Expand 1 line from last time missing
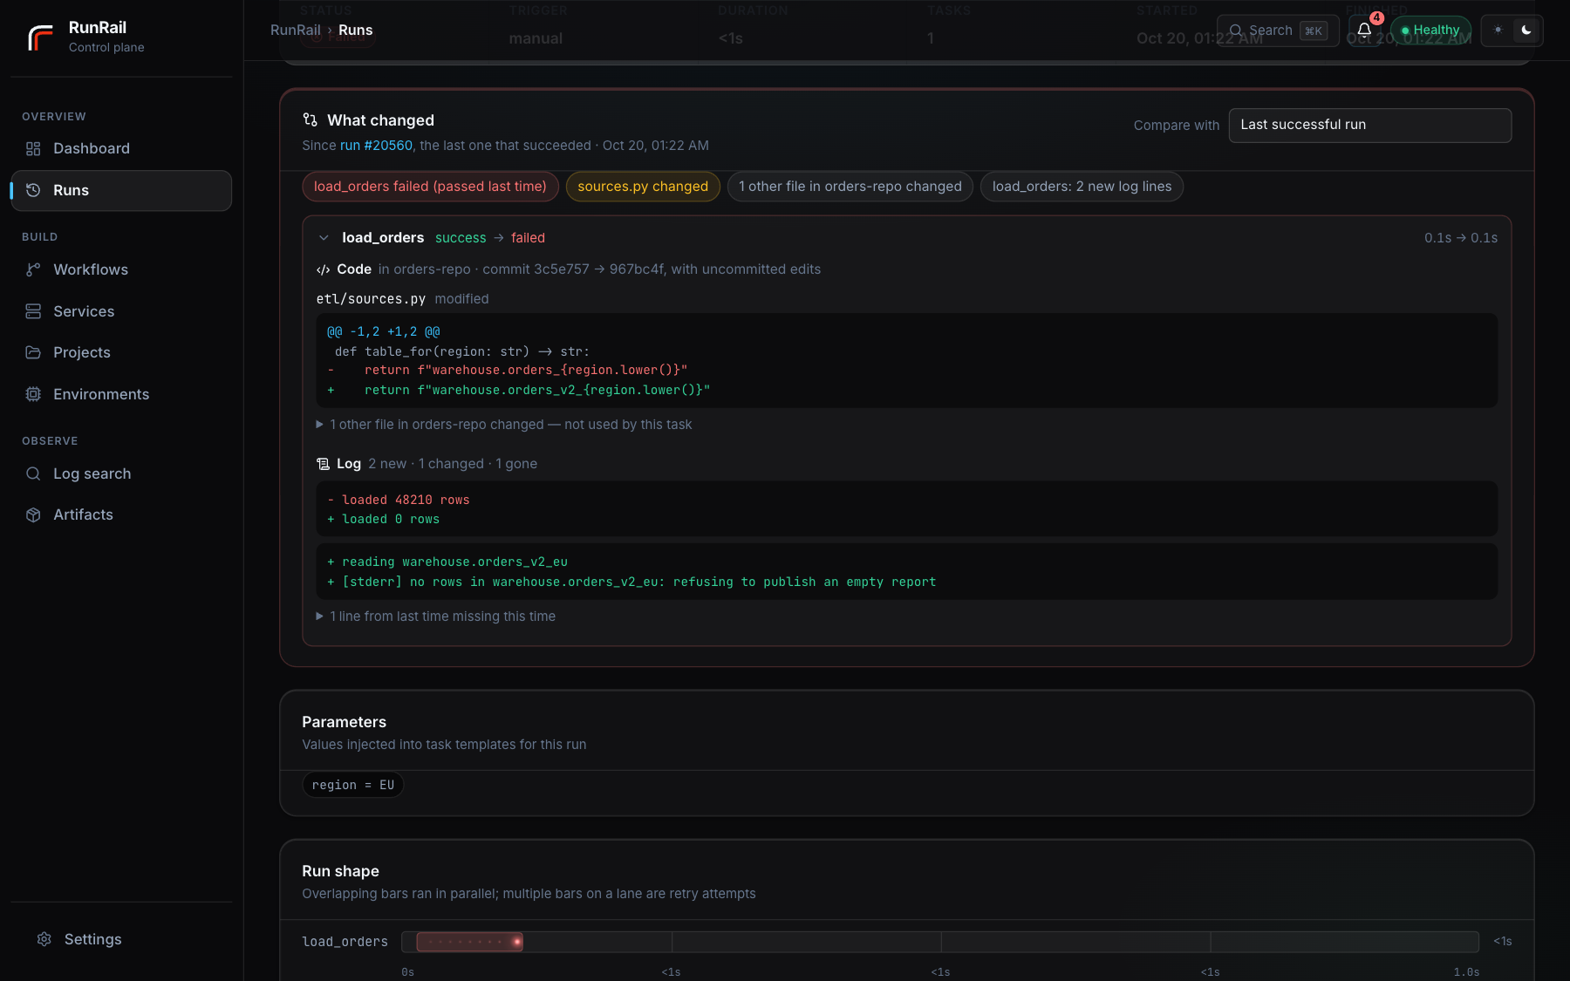Viewport: 1570px width, 981px height. click(x=436, y=617)
